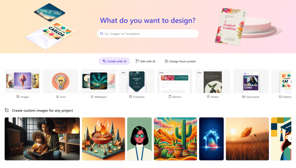Click the Invitations calendar icon label
The width and height of the screenshot is (296, 168).
pyautogui.click(x=131, y=96)
